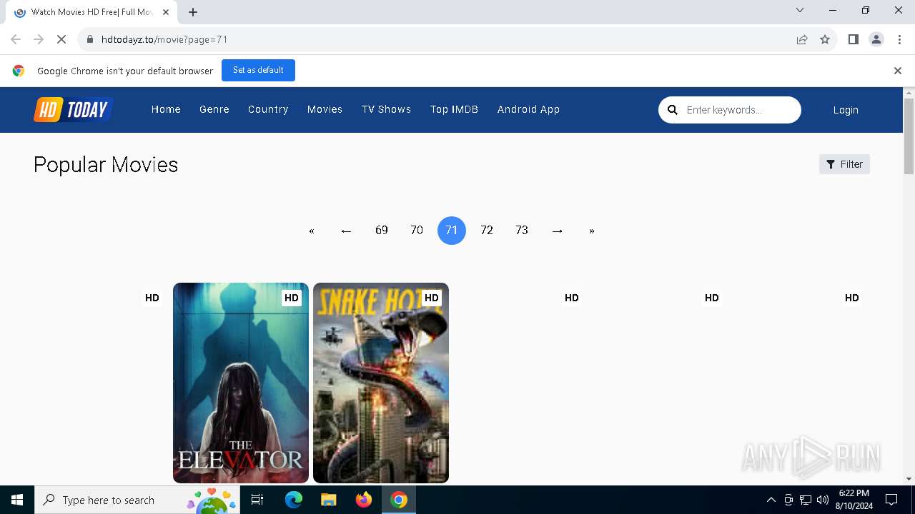View site info lock icon
This screenshot has width=915, height=514.
pyautogui.click(x=90, y=39)
